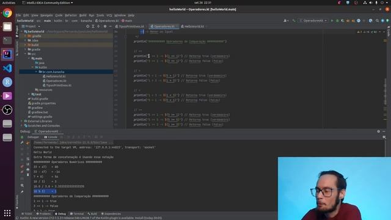Click the wrench icon in debug sidebar
The height and width of the screenshot is (220, 391).
pos(22,142)
